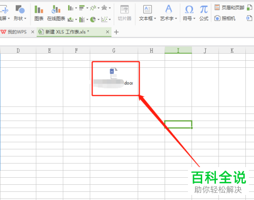
Task: Open the 符号 dropdown arrow
Action: [x=194, y=18]
